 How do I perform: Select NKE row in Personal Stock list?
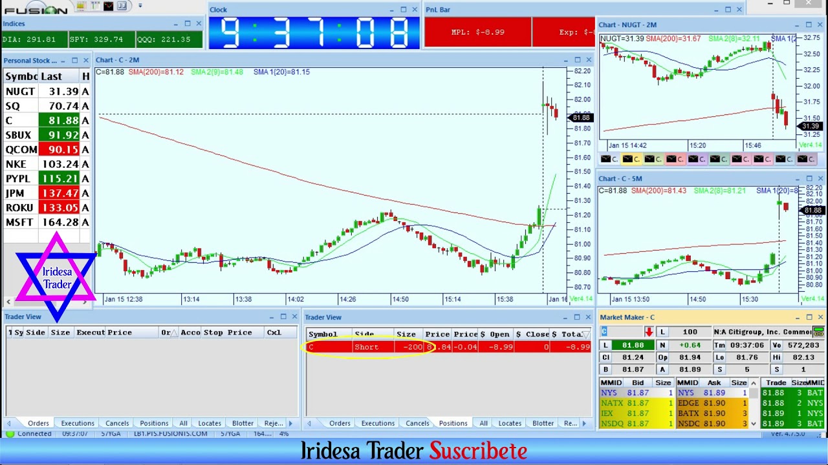click(47, 164)
